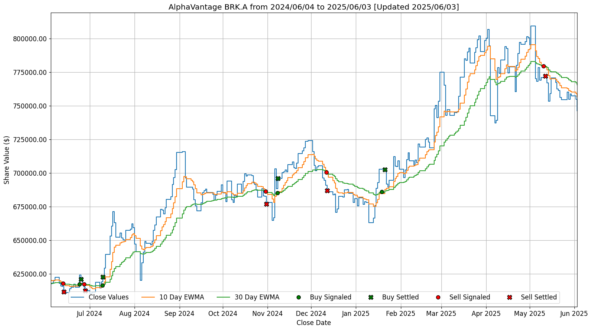The height and width of the screenshot is (330, 592).
Task: Click the 'Buy Settled' legend label
Action: 401,297
